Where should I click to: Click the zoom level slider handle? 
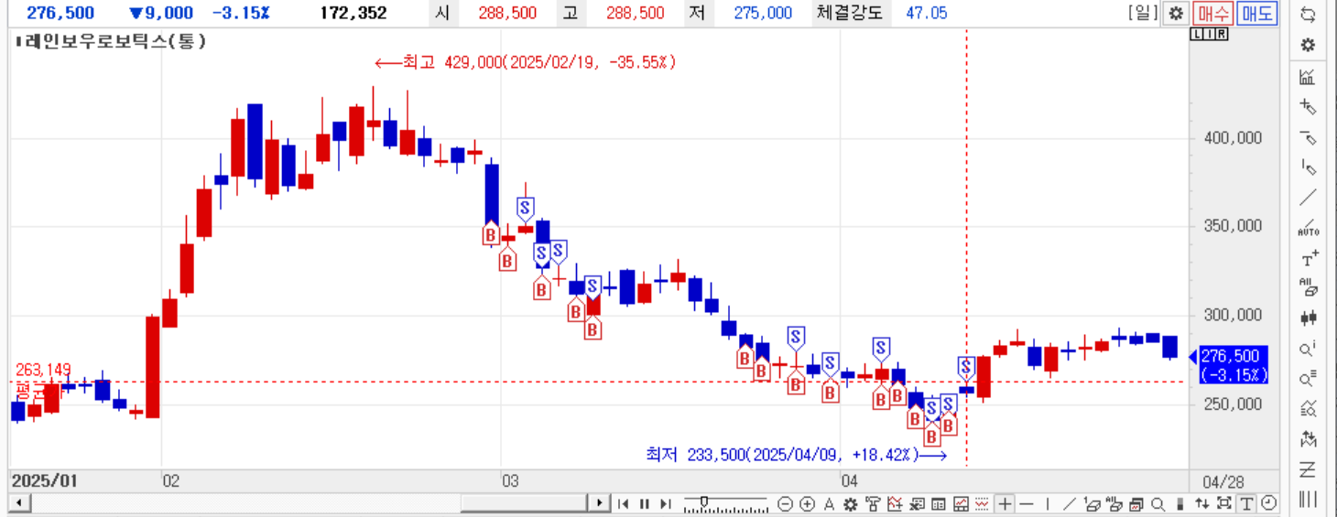coord(703,501)
